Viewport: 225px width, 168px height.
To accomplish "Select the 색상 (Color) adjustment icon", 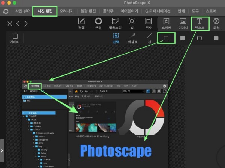I will [98, 23].
